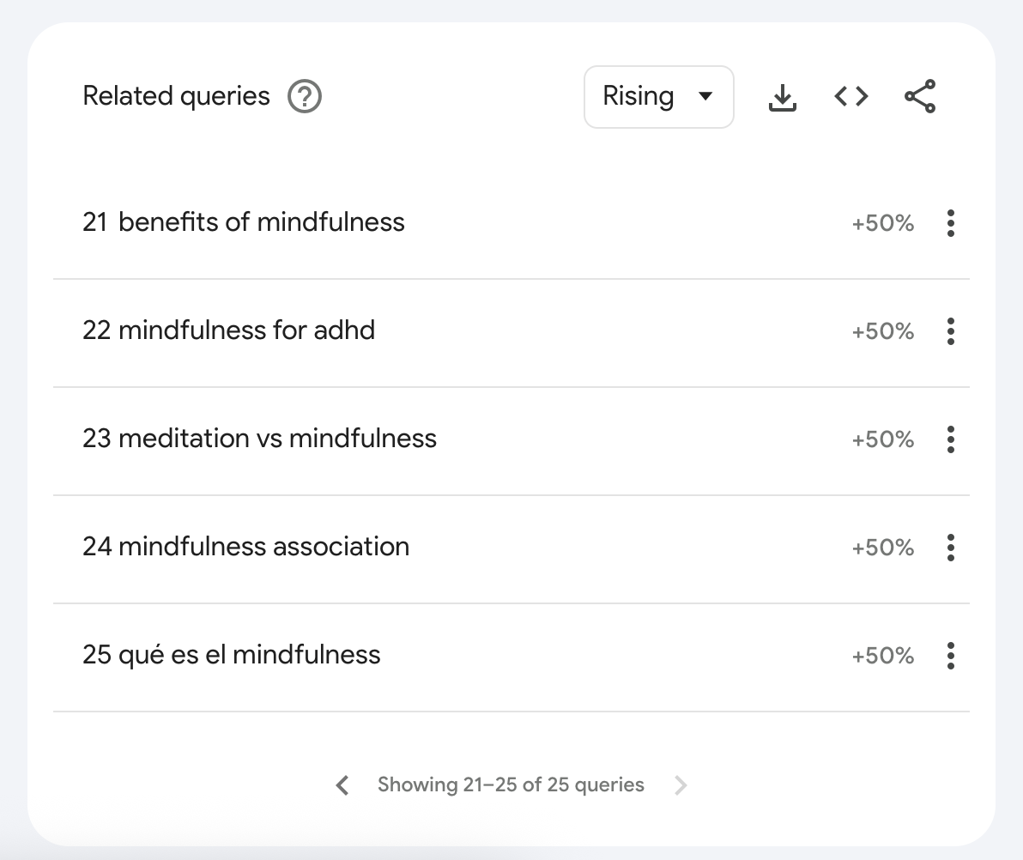Open options menu for mindfulness association
Screen dimensions: 1023x860
coord(951,548)
